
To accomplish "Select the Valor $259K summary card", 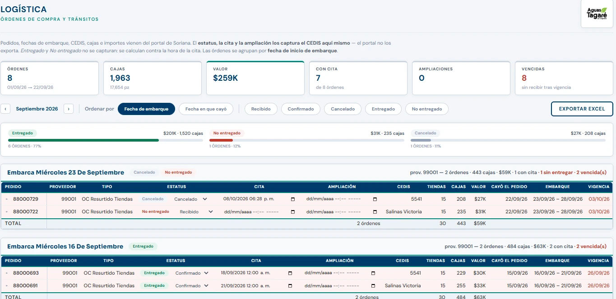I will click(255, 78).
